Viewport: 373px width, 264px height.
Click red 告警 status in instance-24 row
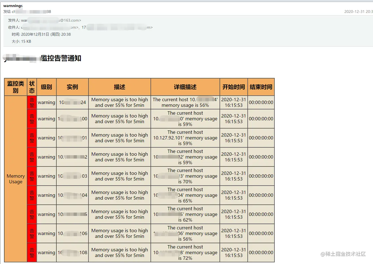32,102
